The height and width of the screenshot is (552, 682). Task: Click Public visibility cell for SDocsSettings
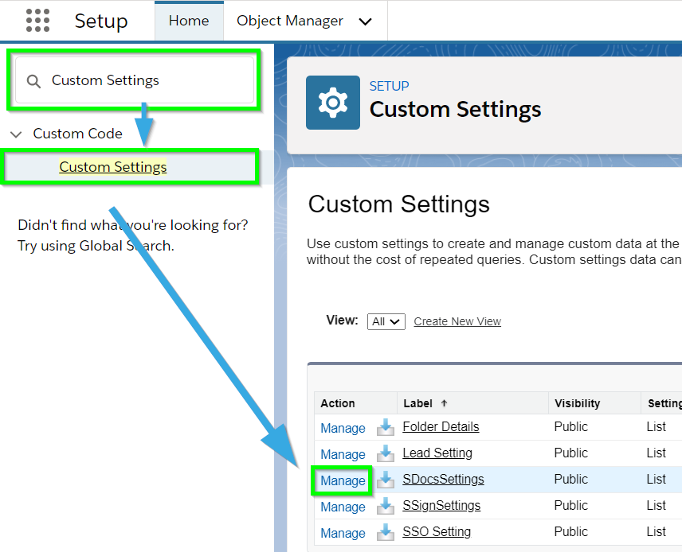570,479
